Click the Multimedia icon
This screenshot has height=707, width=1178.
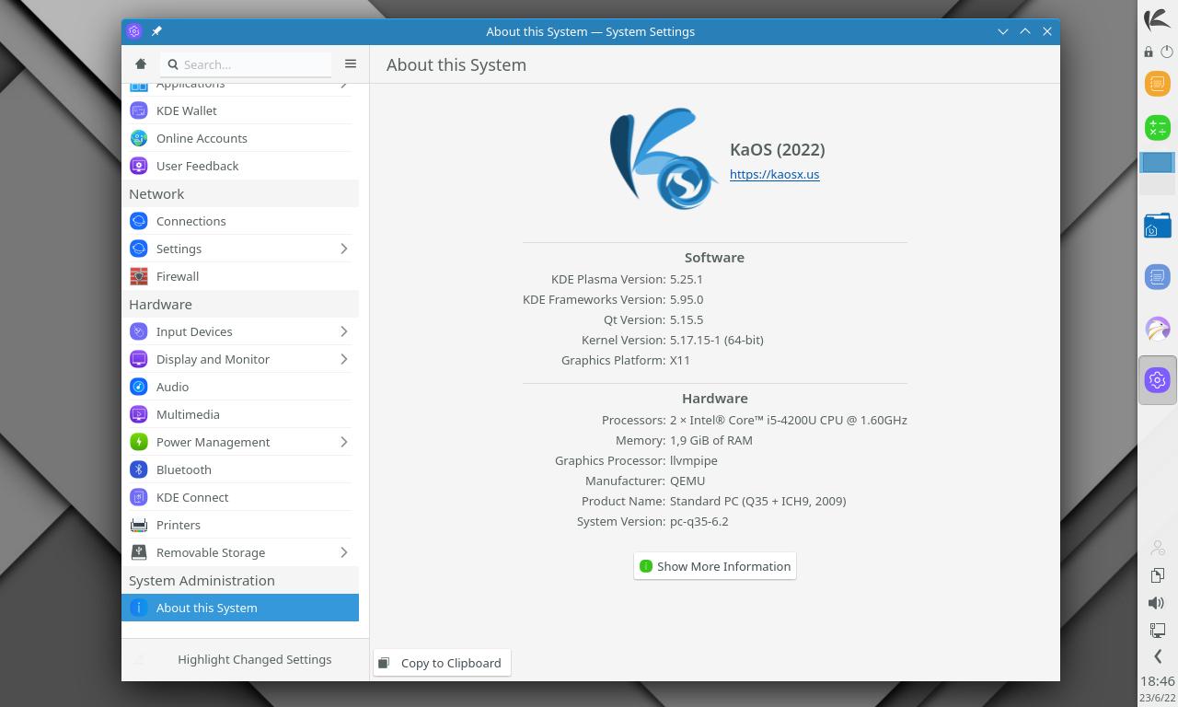[139, 414]
